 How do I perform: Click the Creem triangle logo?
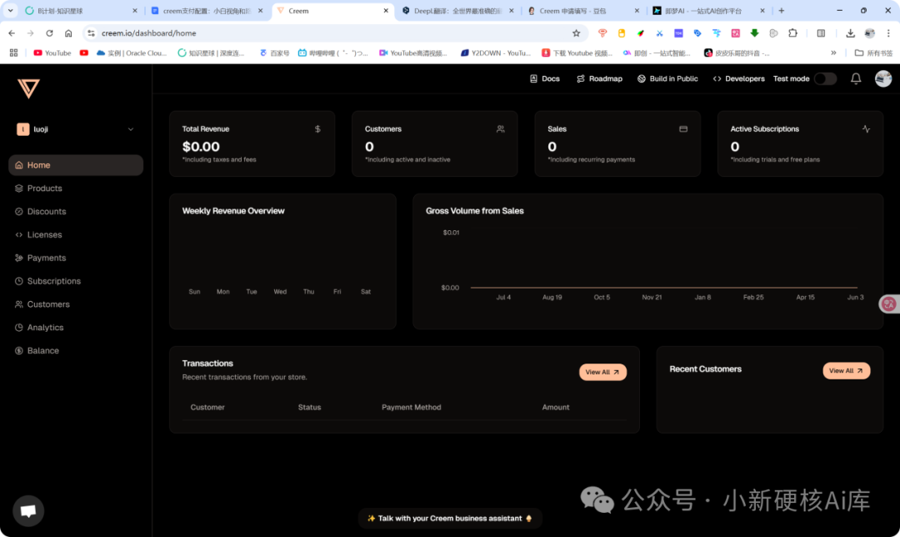[x=28, y=88]
